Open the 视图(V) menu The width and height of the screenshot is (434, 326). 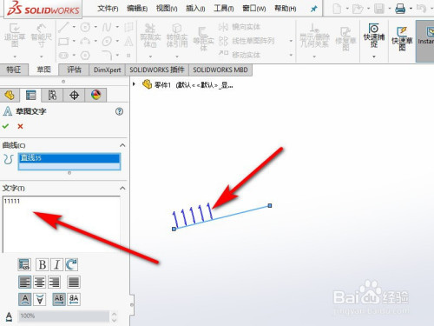point(167,9)
